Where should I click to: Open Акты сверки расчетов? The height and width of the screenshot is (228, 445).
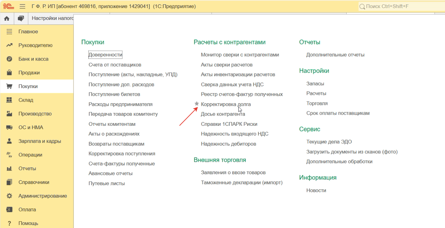227,65
